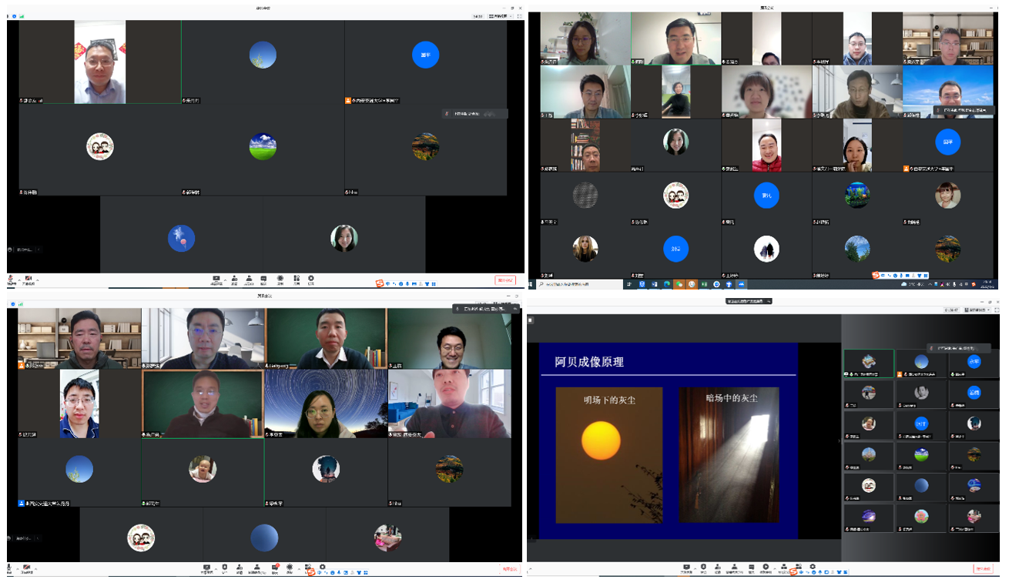Open Chat with the red badge in the bottom-left toolbar
The width and height of the screenshot is (1009, 586).
tap(274, 568)
